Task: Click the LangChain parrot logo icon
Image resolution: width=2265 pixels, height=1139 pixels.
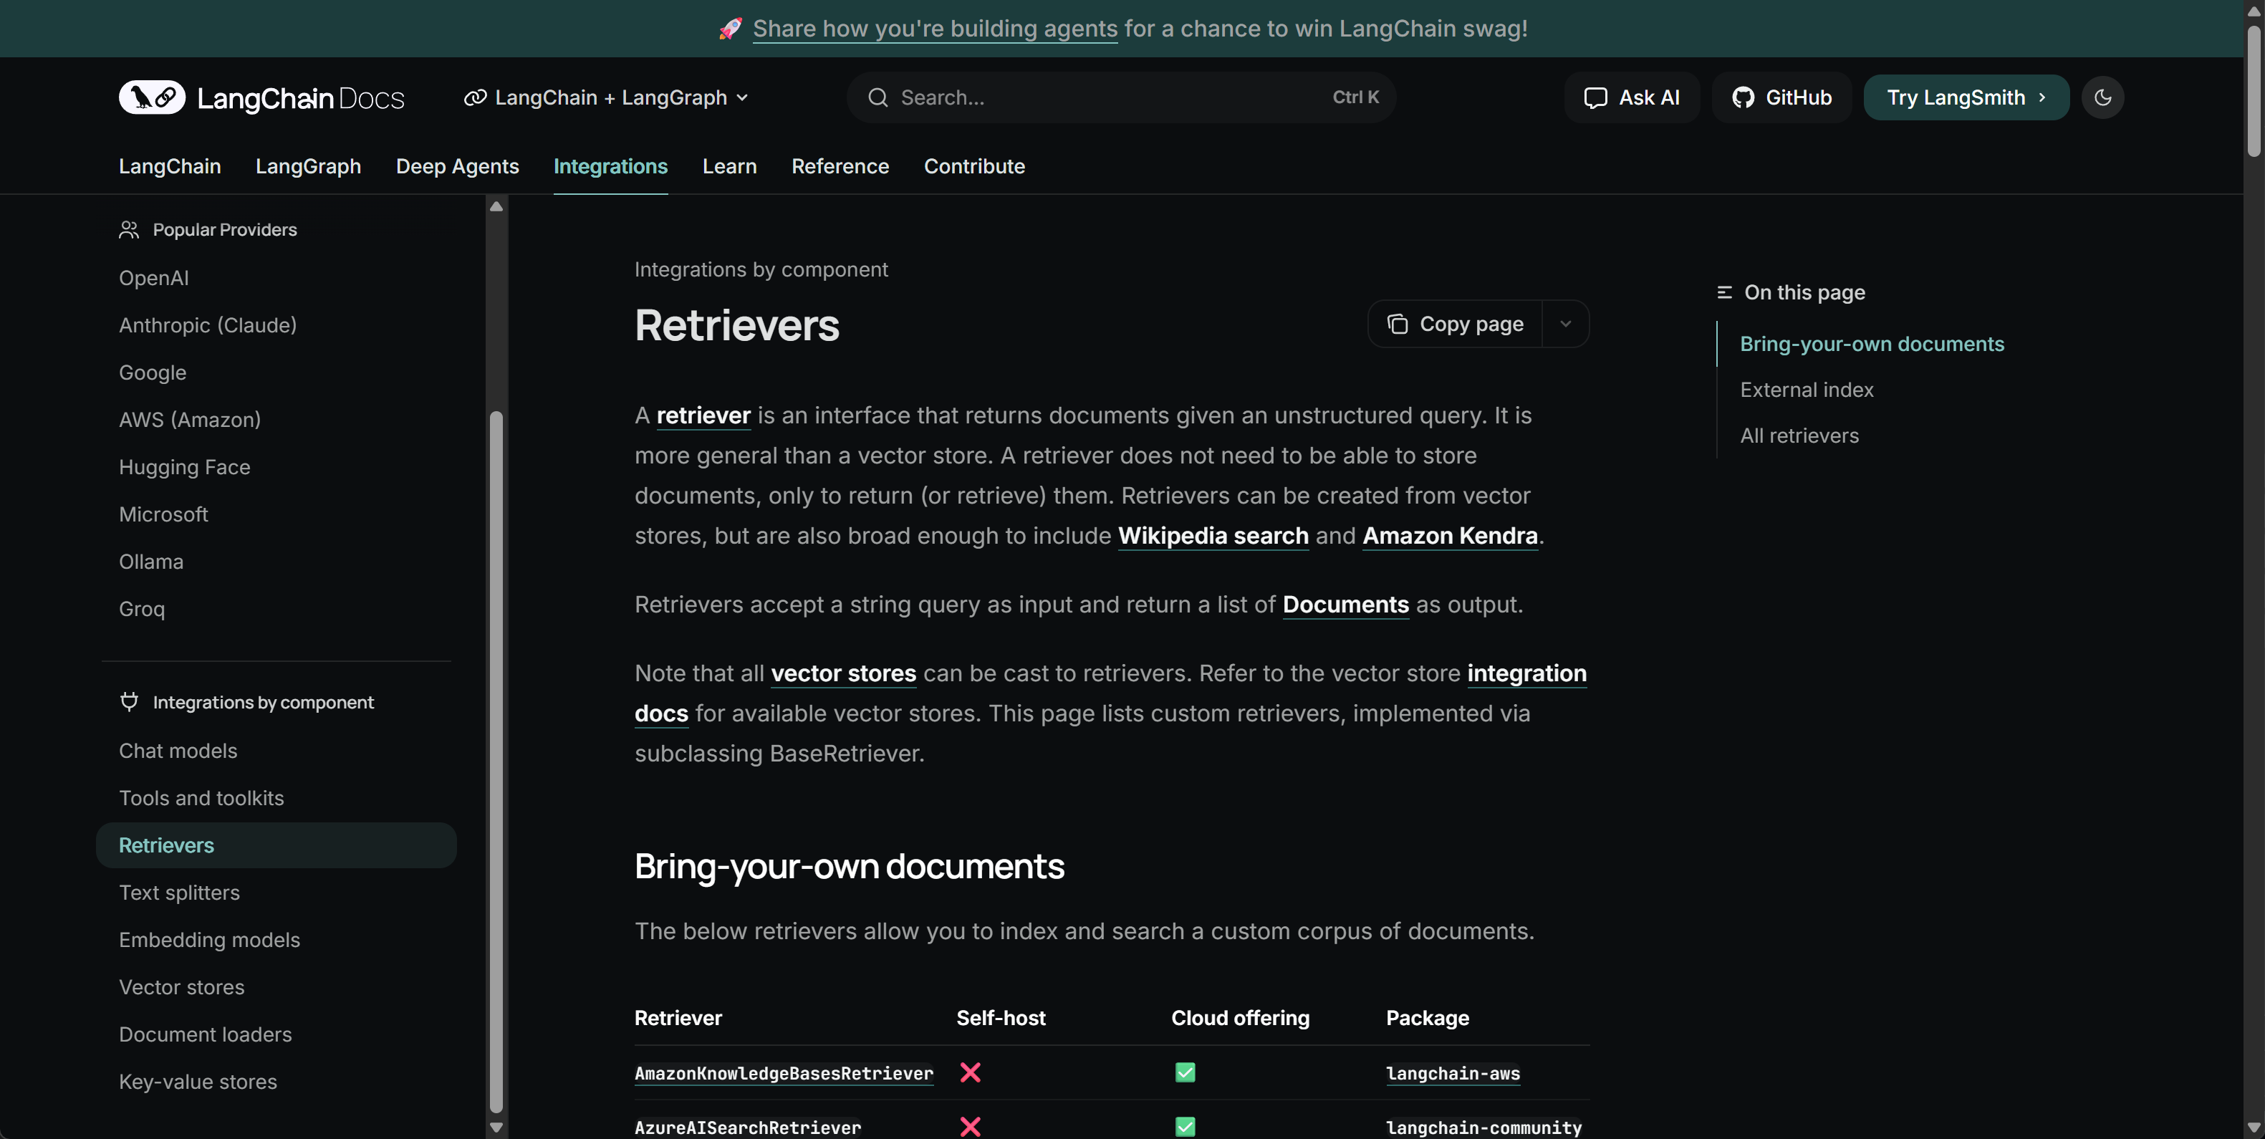Action: [152, 97]
